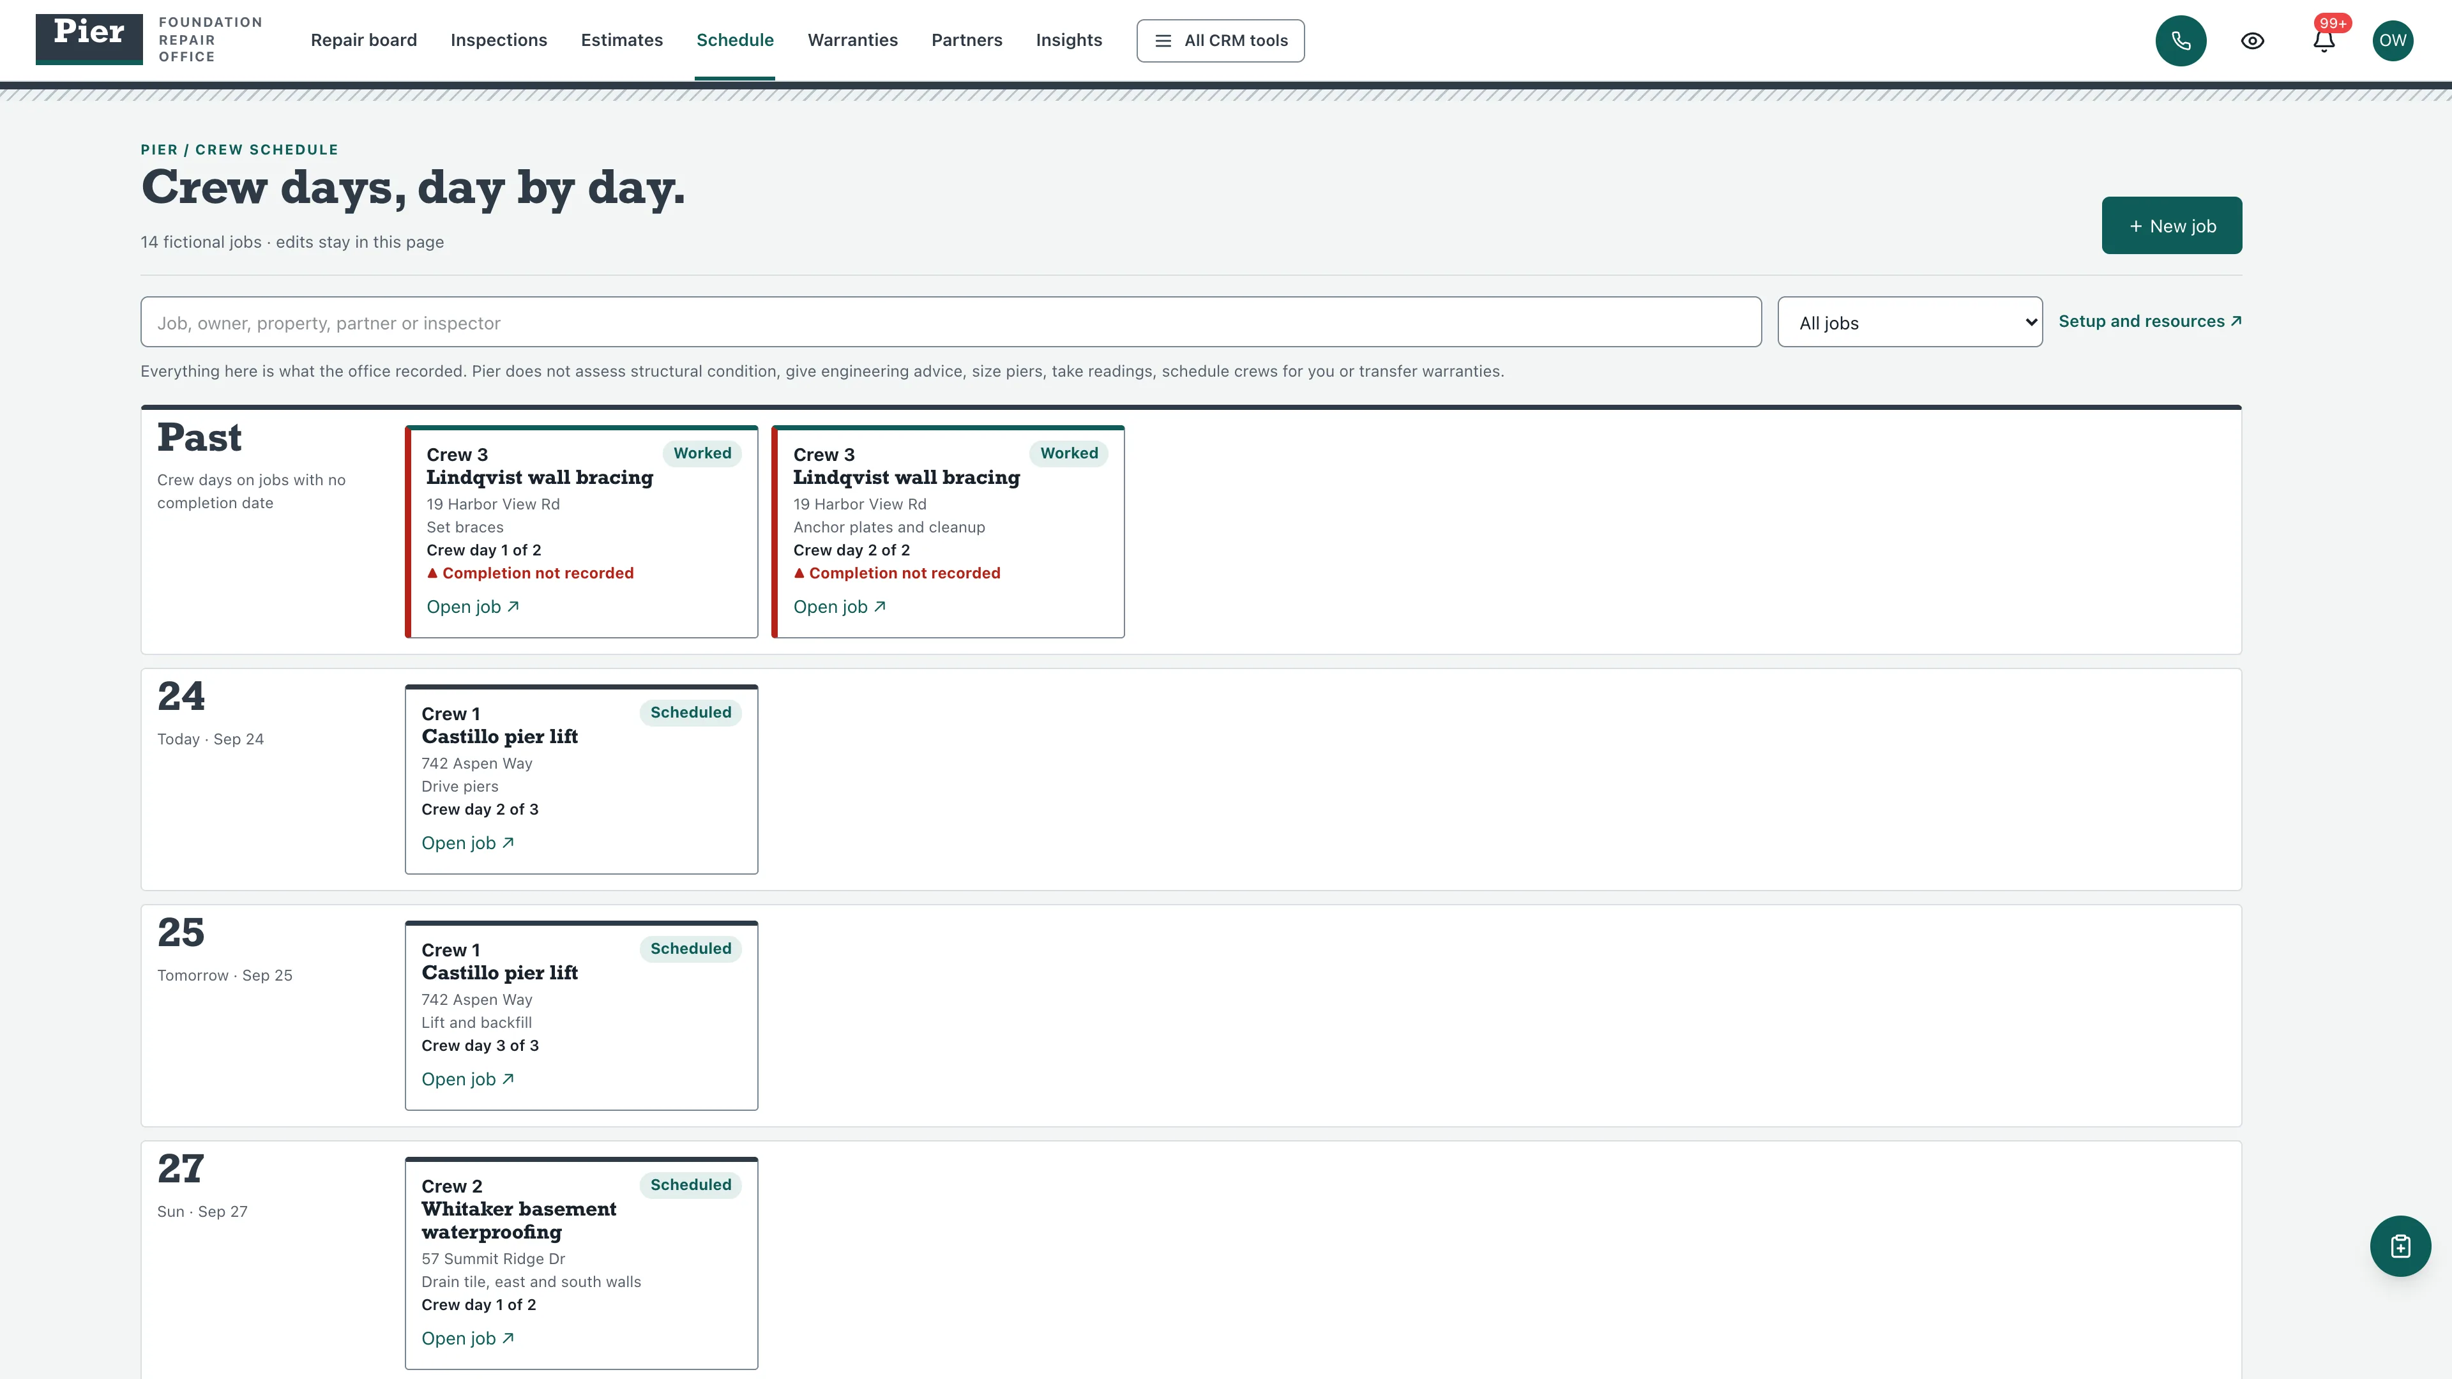Click the New job button
The height and width of the screenshot is (1379, 2452).
2171,225
